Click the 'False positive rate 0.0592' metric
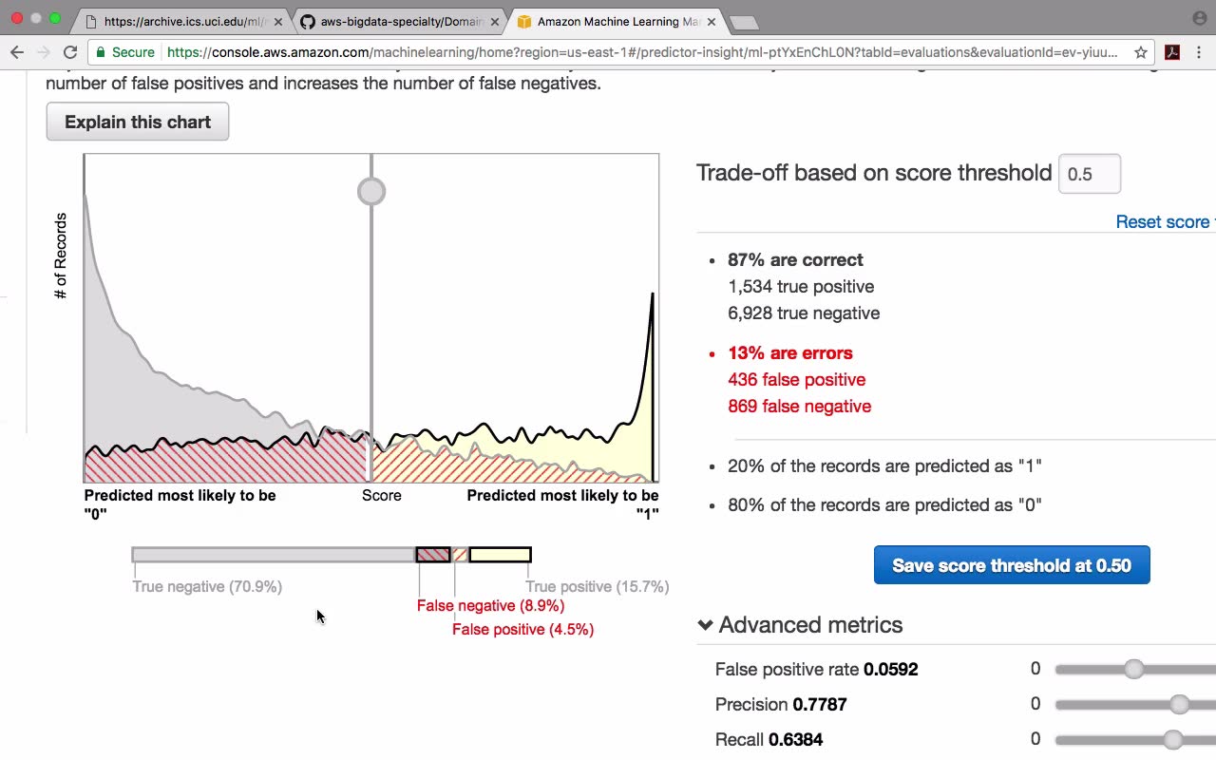 point(817,670)
